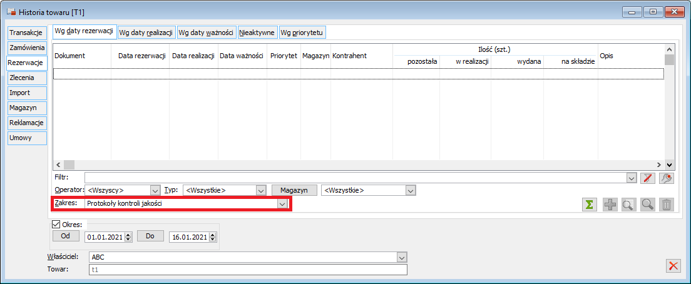Click the Data ważności column header
This screenshot has height=284, width=691.
pyautogui.click(x=242, y=56)
